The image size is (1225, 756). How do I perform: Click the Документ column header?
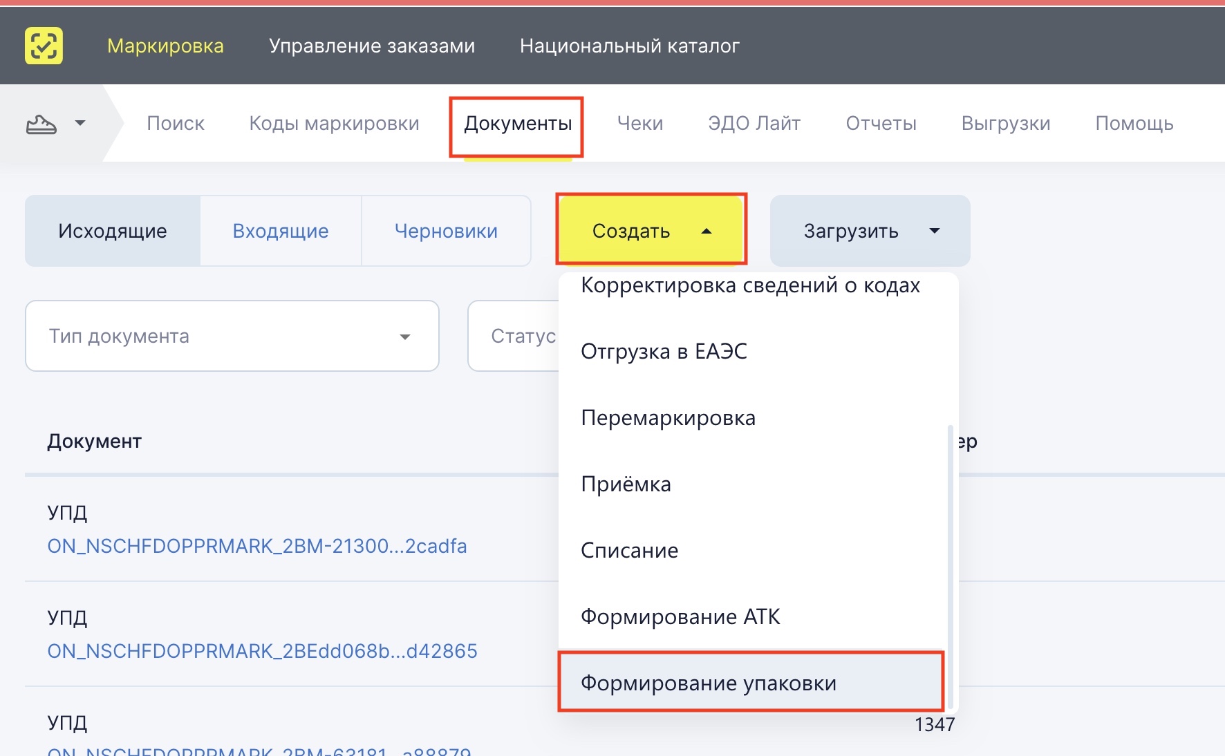tap(94, 441)
